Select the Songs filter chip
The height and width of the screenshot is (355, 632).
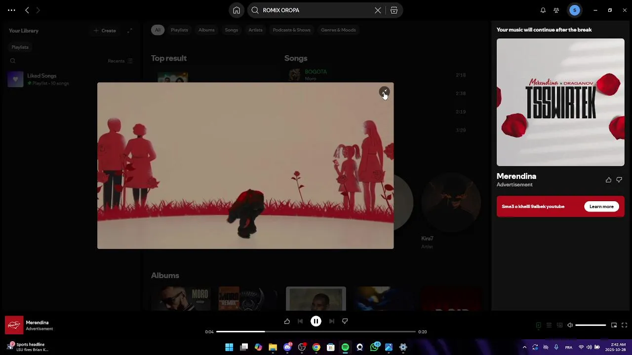coord(232,30)
